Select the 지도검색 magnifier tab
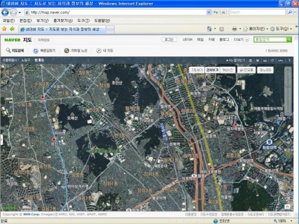 click(x=15, y=51)
